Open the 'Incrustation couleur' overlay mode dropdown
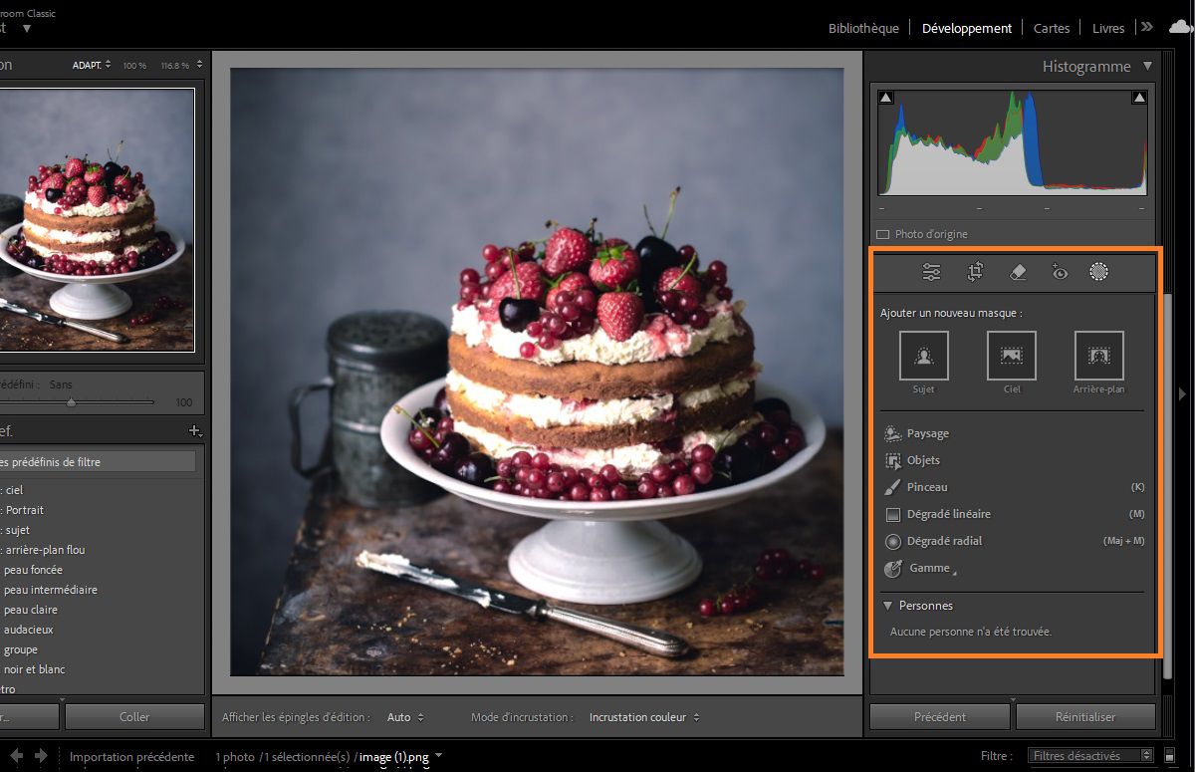 pyautogui.click(x=644, y=717)
